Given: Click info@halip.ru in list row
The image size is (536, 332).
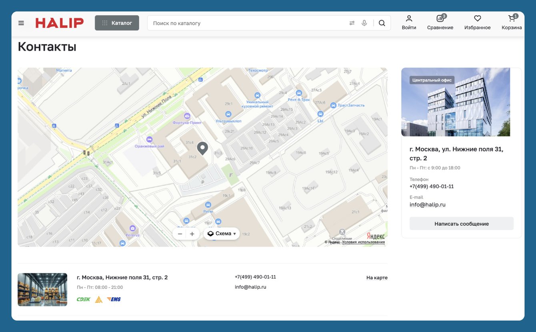Looking at the screenshot, I should [250, 287].
